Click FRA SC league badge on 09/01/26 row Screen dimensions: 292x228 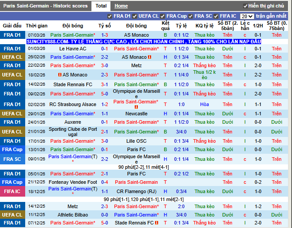(x=12, y=159)
